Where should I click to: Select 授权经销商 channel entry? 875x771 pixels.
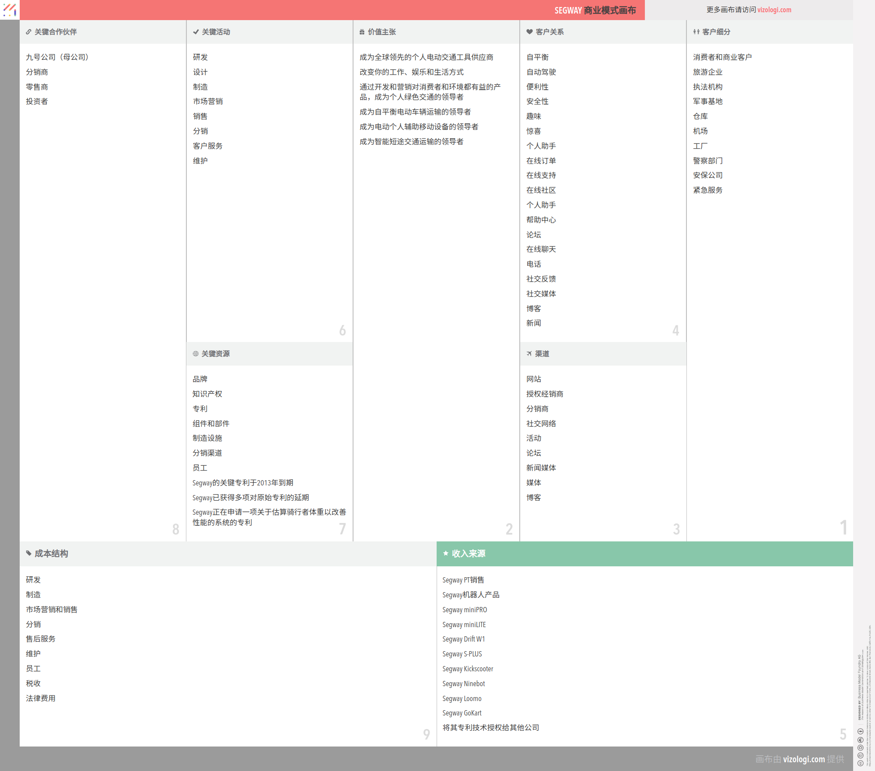[544, 394]
